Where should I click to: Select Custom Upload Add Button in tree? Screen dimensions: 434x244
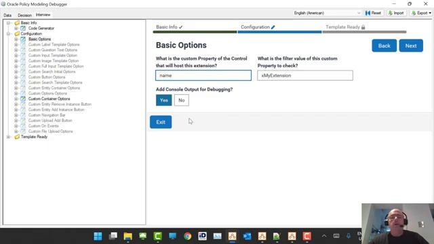tap(50, 121)
